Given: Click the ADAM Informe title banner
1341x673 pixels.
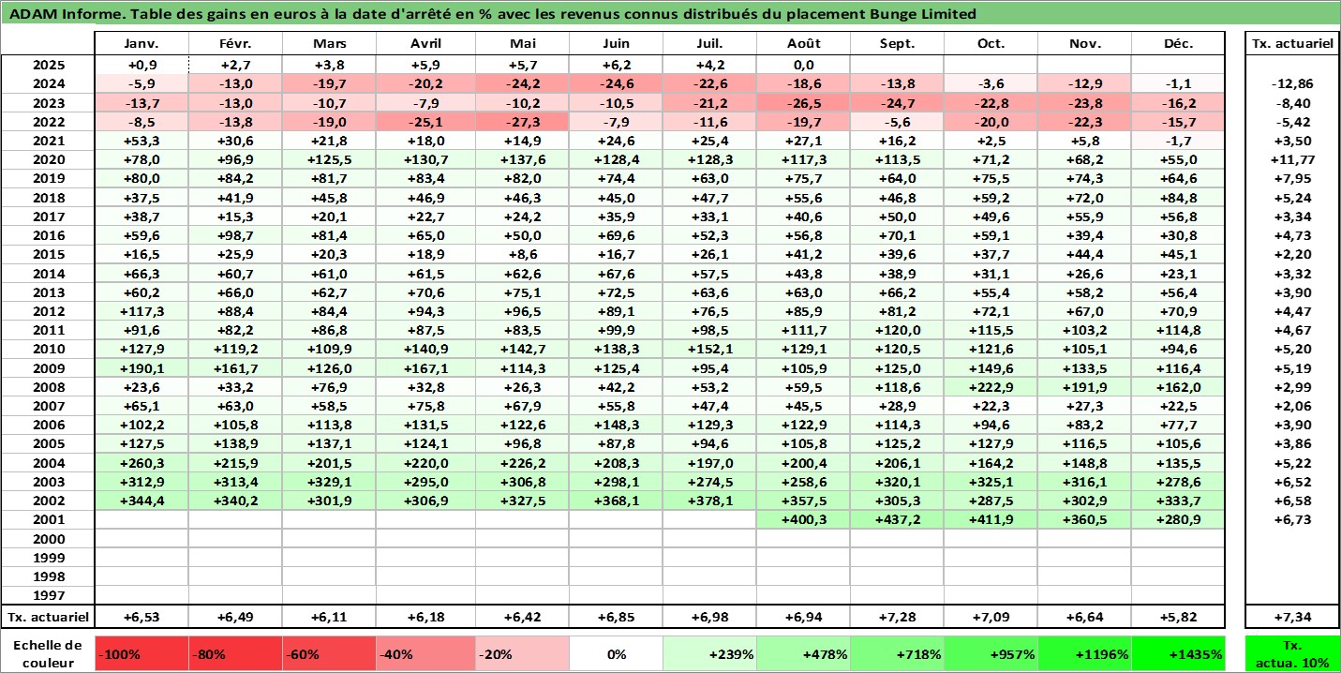Looking at the screenshot, I should coord(670,14).
